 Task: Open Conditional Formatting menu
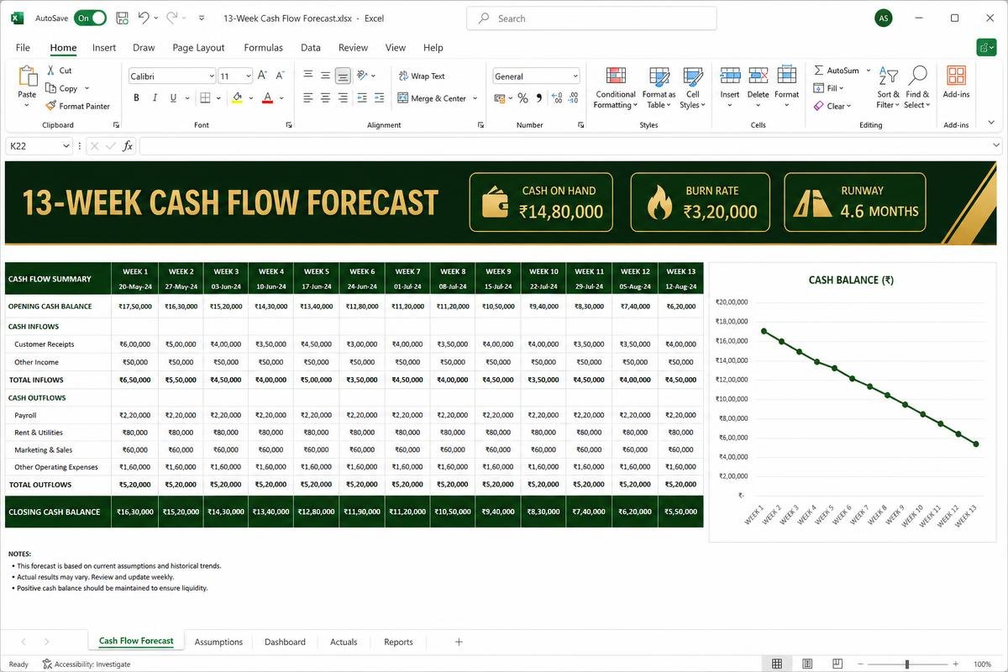(616, 87)
